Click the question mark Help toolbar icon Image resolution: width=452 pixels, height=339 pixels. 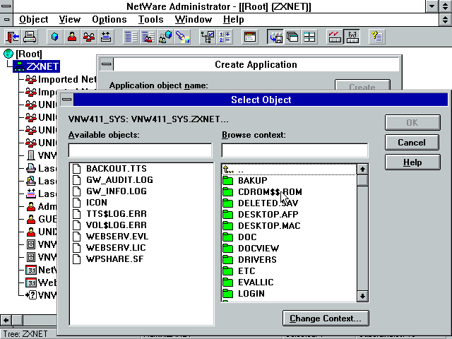point(376,37)
